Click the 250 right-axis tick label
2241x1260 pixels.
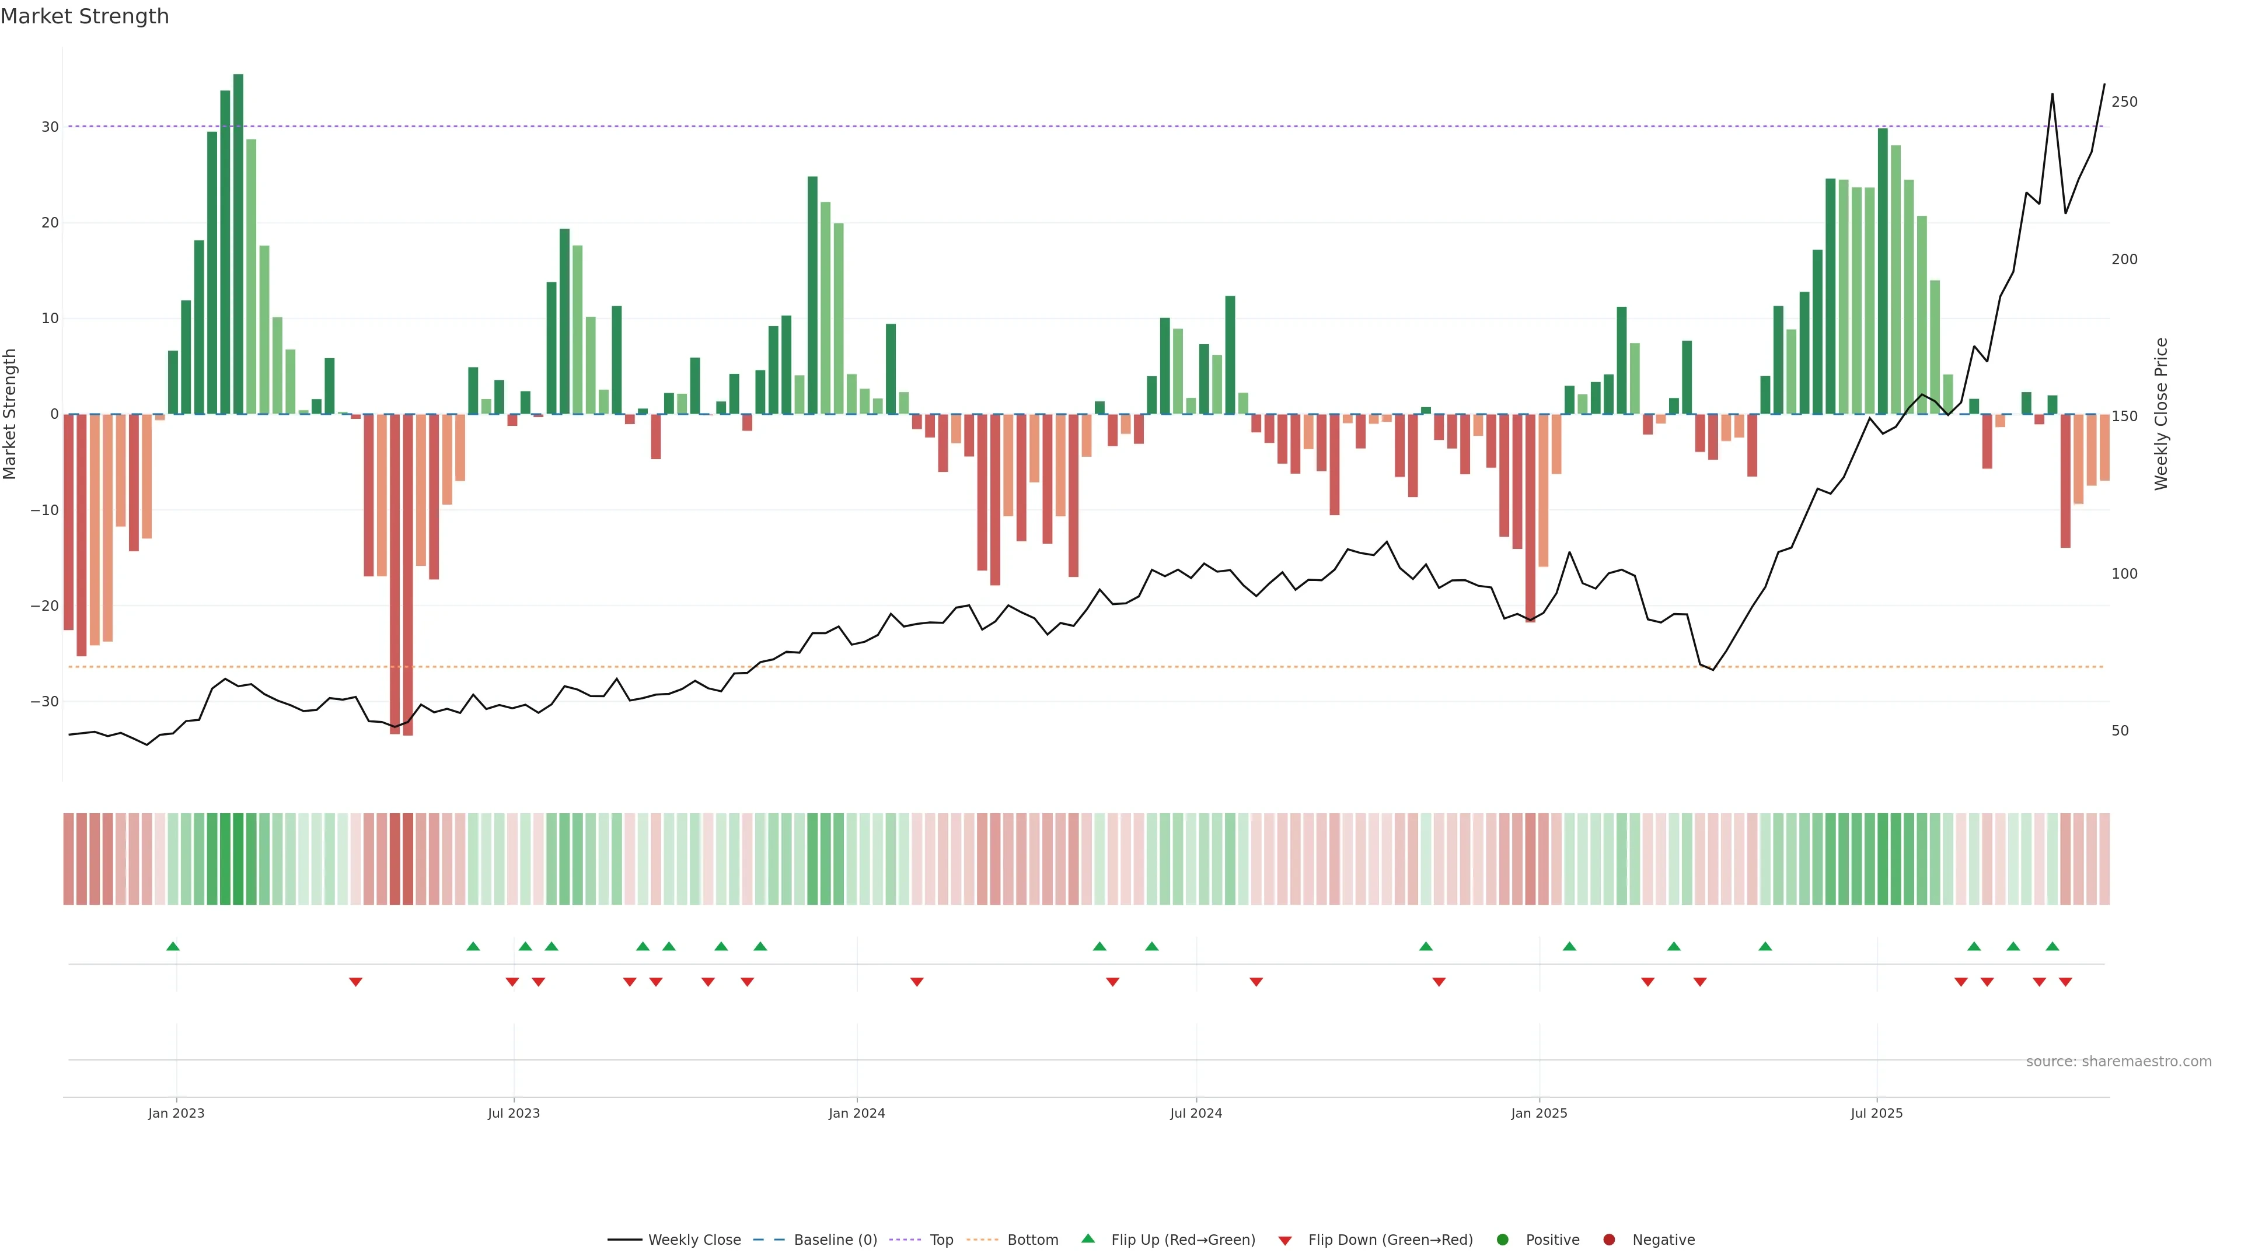(x=2124, y=101)
